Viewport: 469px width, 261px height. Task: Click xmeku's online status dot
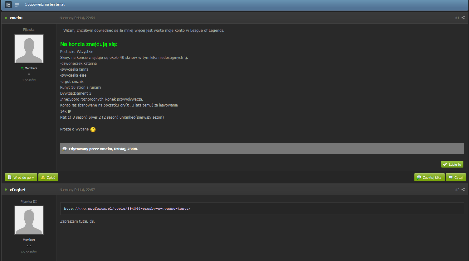(6, 18)
